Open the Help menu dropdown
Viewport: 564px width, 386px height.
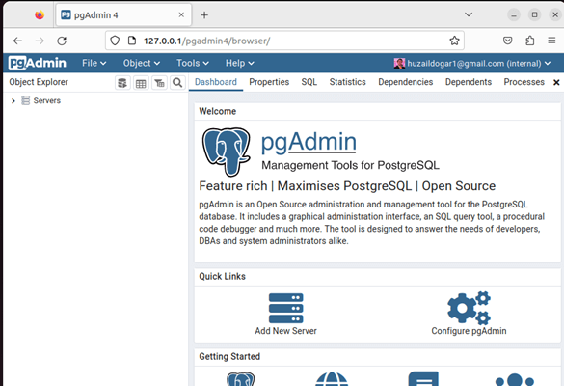(x=239, y=63)
